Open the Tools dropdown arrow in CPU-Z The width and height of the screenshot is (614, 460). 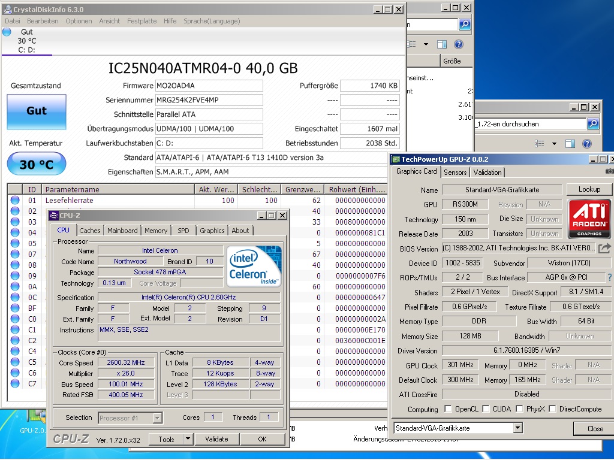[188, 439]
